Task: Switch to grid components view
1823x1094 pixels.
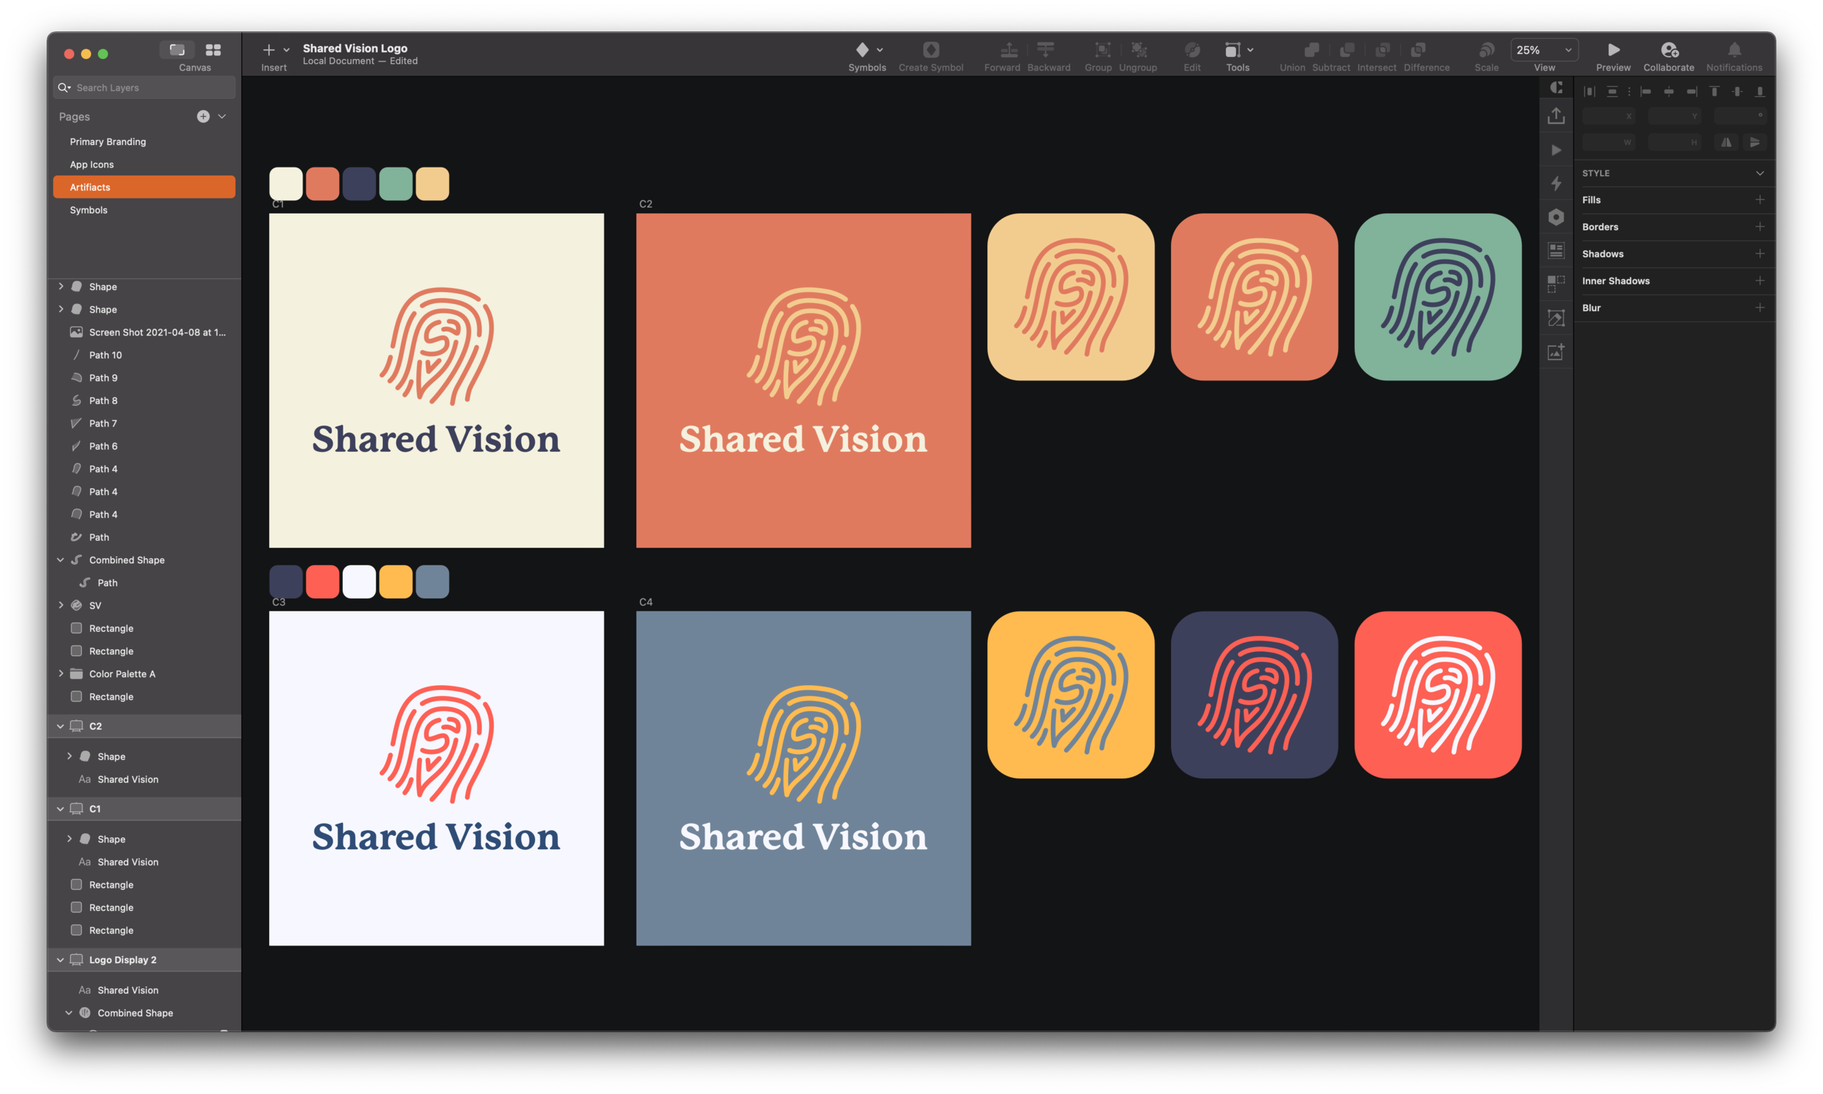Action: [213, 50]
